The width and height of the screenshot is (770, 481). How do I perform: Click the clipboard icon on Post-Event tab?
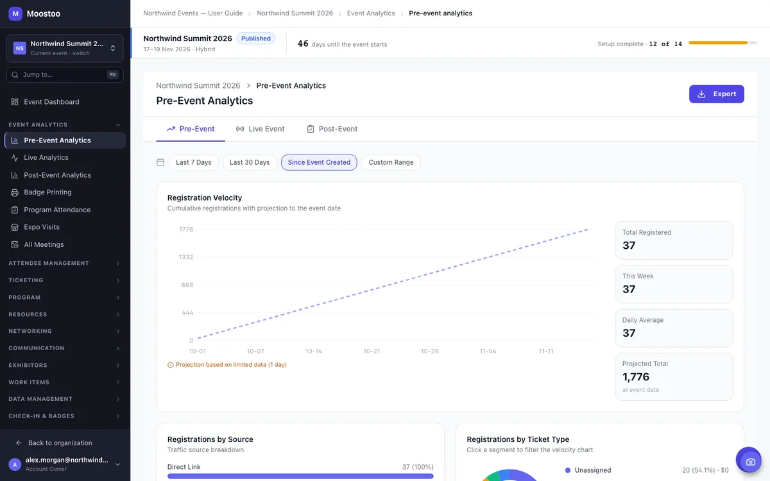coord(311,129)
